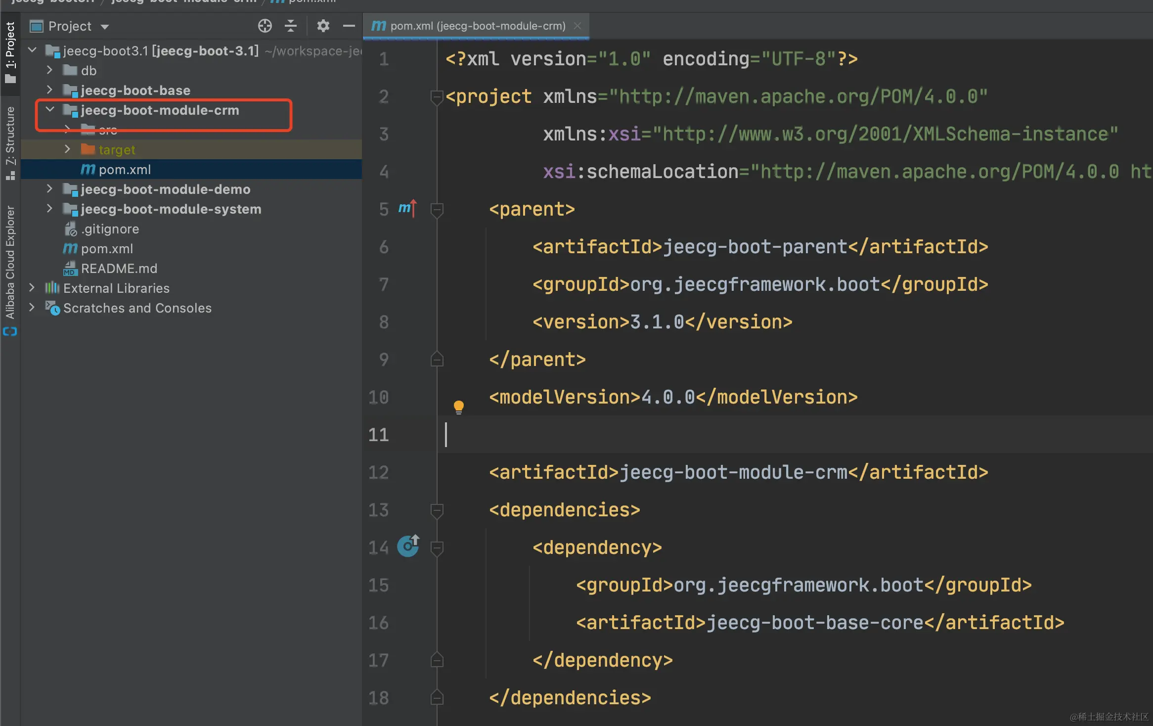Select the .gitignore file
Image resolution: width=1153 pixels, height=726 pixels.
[x=110, y=229]
